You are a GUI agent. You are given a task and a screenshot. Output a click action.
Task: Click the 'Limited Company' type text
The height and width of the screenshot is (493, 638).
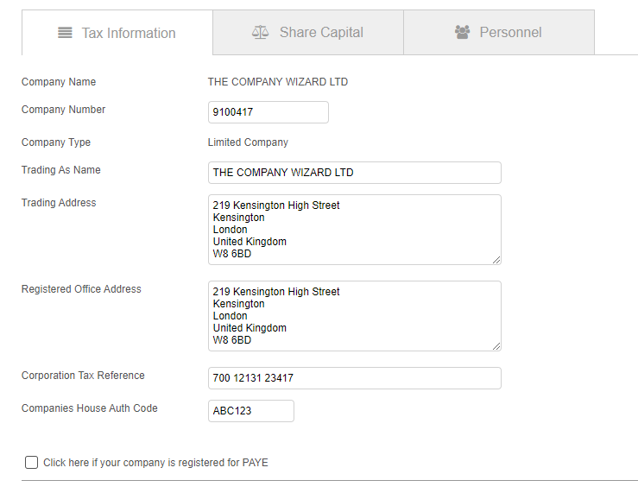(248, 142)
